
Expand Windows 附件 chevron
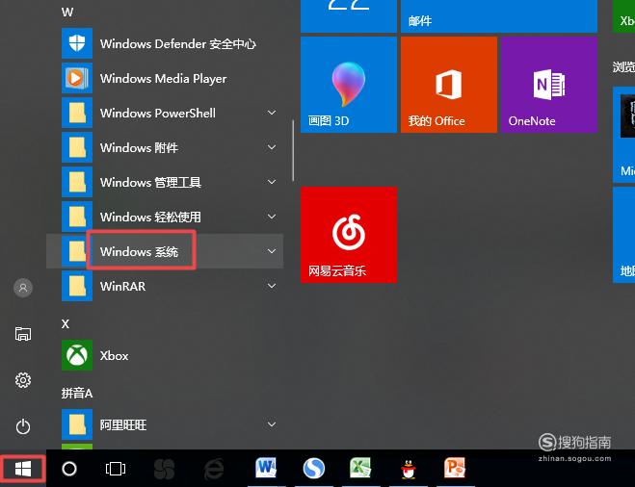(272, 147)
